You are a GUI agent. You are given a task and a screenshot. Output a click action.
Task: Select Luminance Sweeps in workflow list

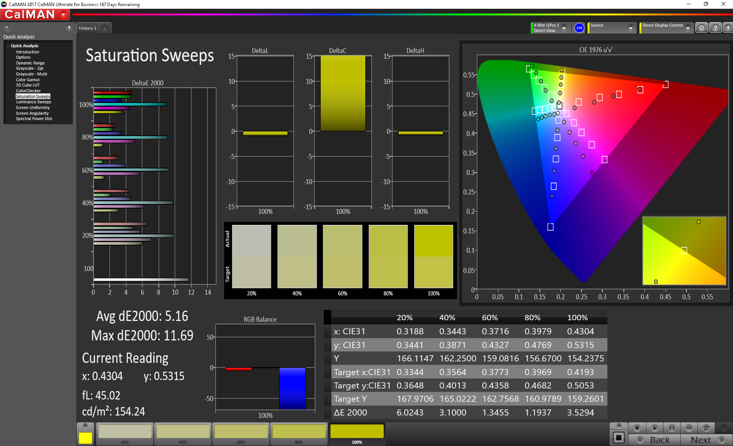point(34,102)
